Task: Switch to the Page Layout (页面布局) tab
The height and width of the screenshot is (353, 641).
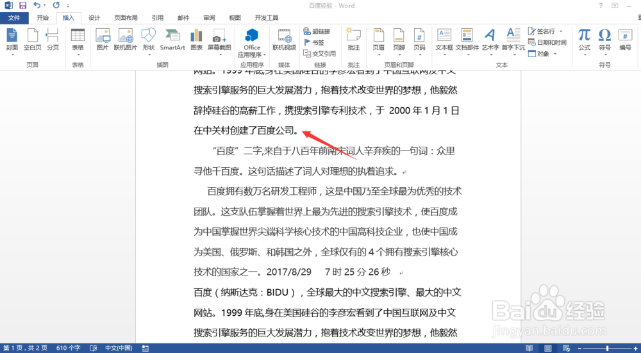Action: pyautogui.click(x=126, y=17)
